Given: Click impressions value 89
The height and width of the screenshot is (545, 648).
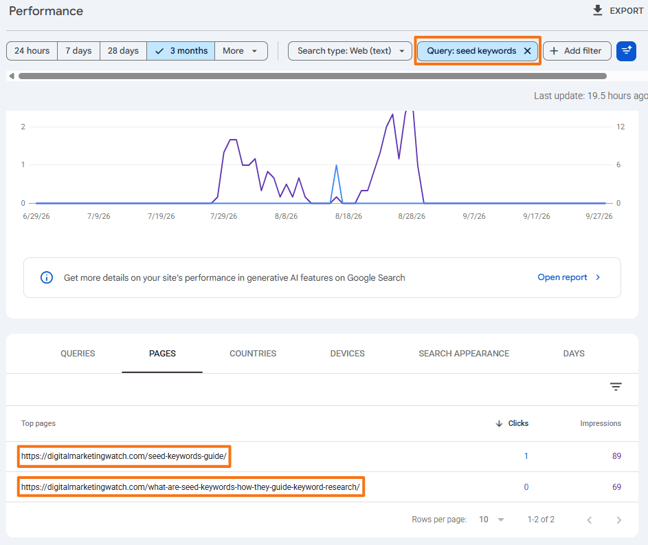Looking at the screenshot, I should [616, 456].
